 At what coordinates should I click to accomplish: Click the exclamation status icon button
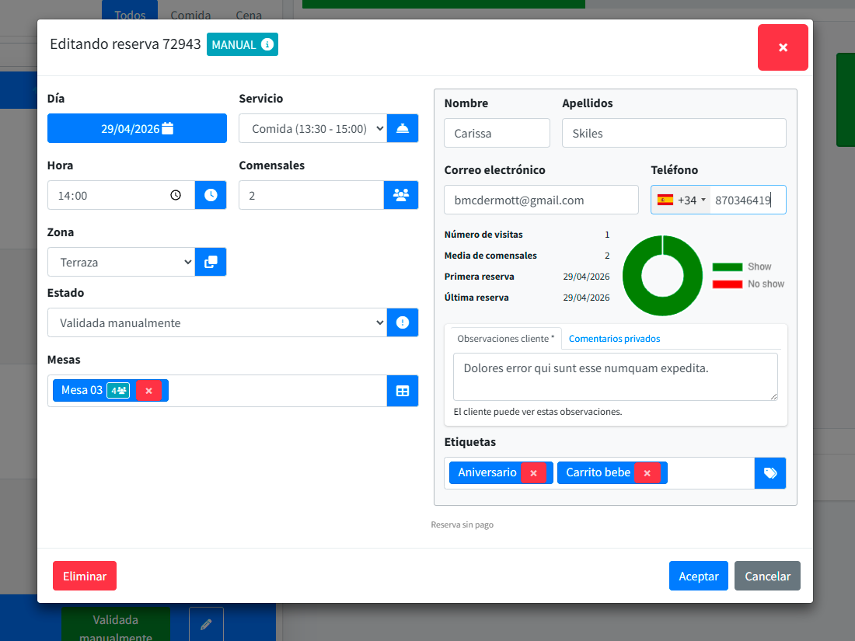coord(403,322)
